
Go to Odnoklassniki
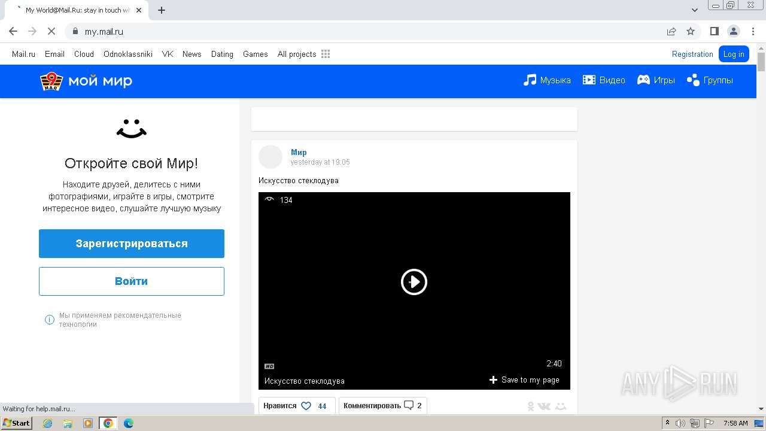(x=128, y=54)
